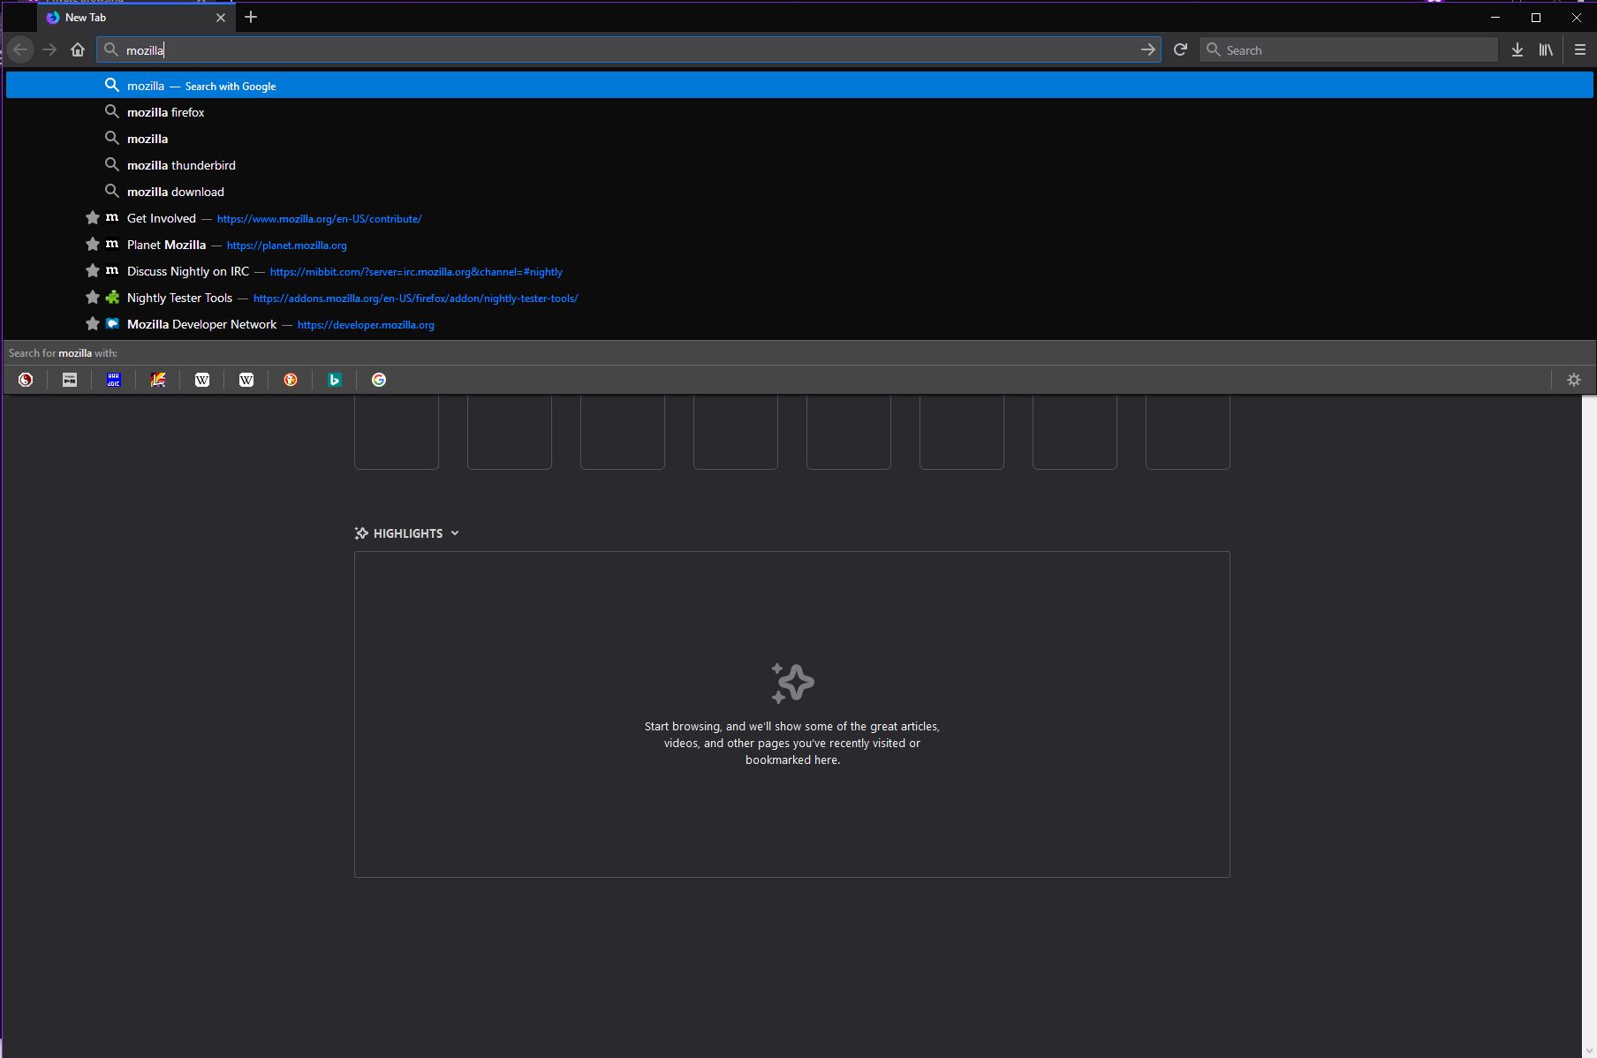Select 'mozilla — Search with Google' result

point(799,86)
